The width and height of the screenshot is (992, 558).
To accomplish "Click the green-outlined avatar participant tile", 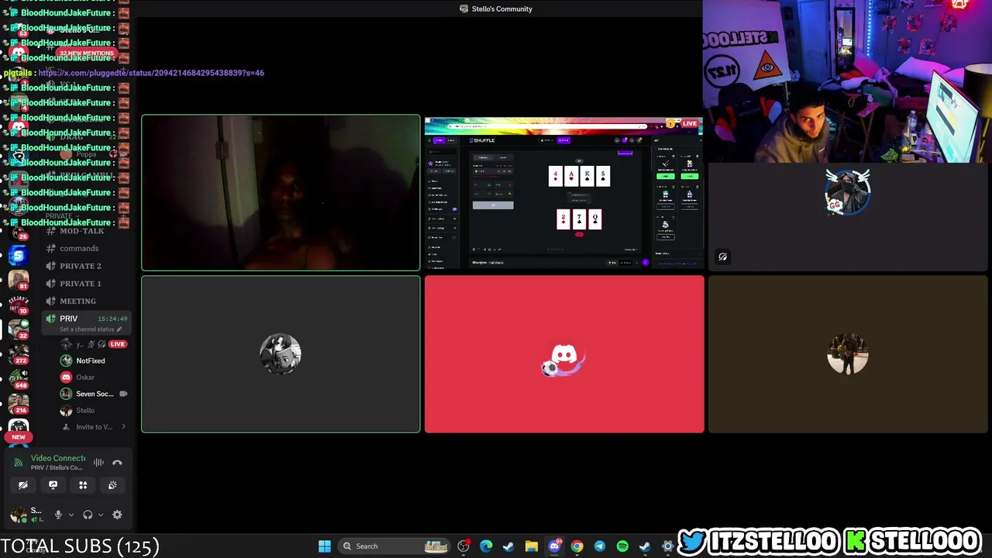I will pyautogui.click(x=281, y=354).
